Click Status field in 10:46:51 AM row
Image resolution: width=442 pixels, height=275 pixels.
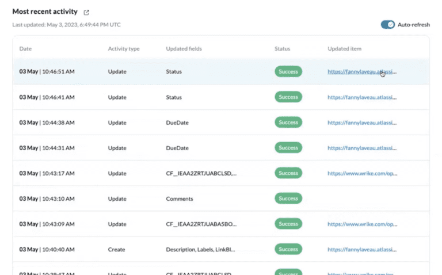[174, 71]
